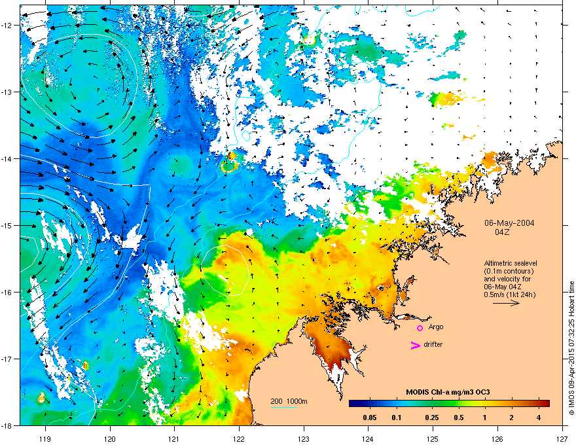Click the '(0.1m contours)' caption line
The image size is (576, 445).
coord(509,271)
